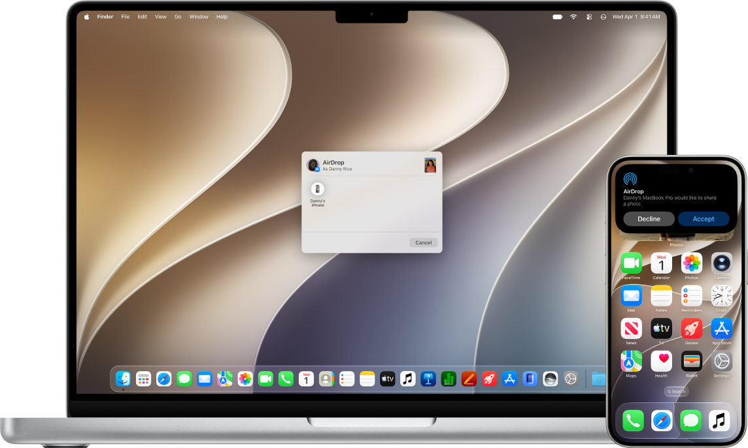Open the App Store in the Mac dock
The width and height of the screenshot is (748, 448).
(509, 379)
